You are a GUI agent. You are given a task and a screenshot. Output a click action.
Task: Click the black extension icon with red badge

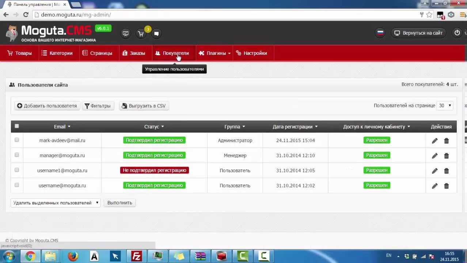click(x=441, y=15)
